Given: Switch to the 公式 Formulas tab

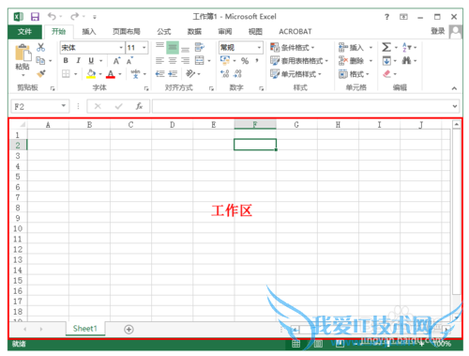Looking at the screenshot, I should (x=164, y=31).
